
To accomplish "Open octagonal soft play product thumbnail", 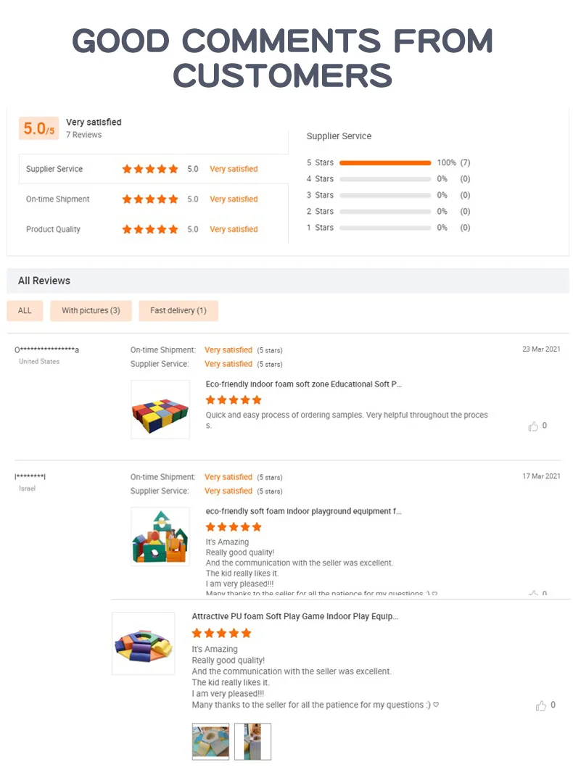I will point(143,643).
